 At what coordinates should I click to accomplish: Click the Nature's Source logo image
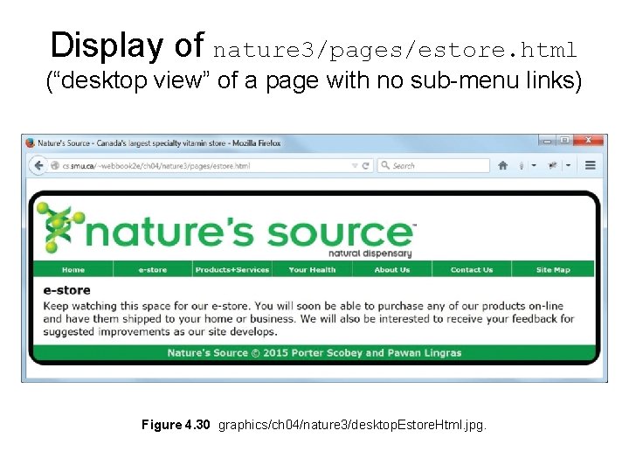click(x=226, y=232)
